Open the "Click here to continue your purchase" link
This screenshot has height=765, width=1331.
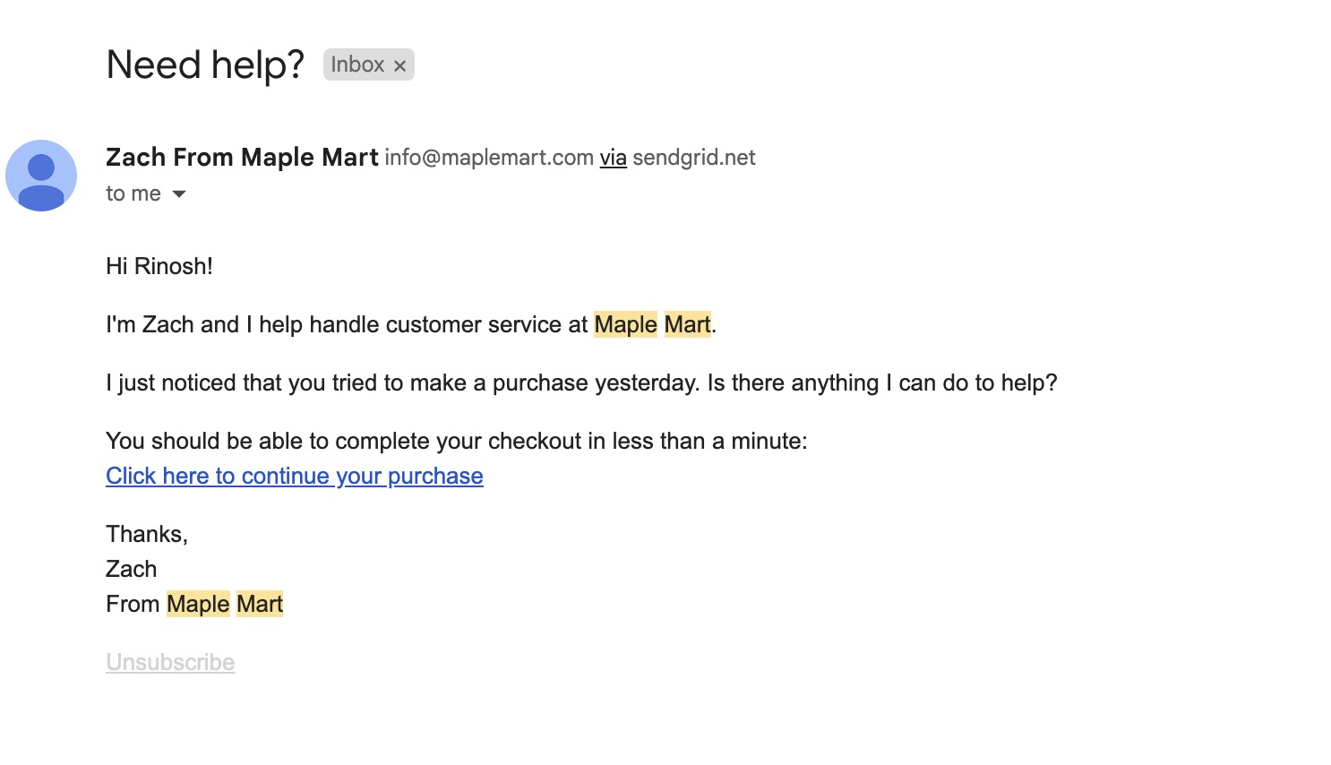click(x=294, y=476)
